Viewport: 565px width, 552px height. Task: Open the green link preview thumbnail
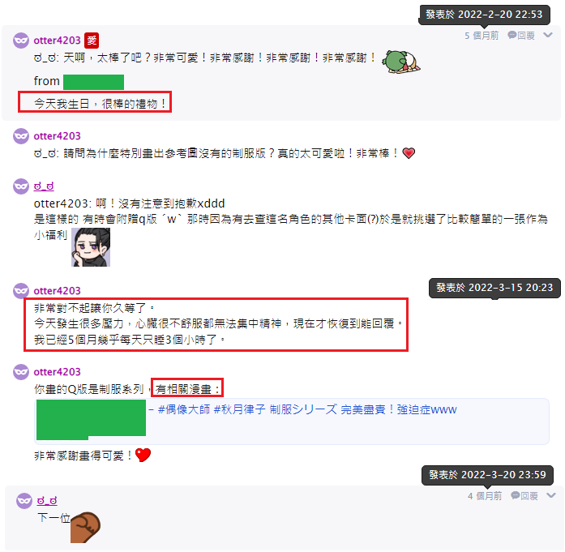pyautogui.click(x=91, y=419)
